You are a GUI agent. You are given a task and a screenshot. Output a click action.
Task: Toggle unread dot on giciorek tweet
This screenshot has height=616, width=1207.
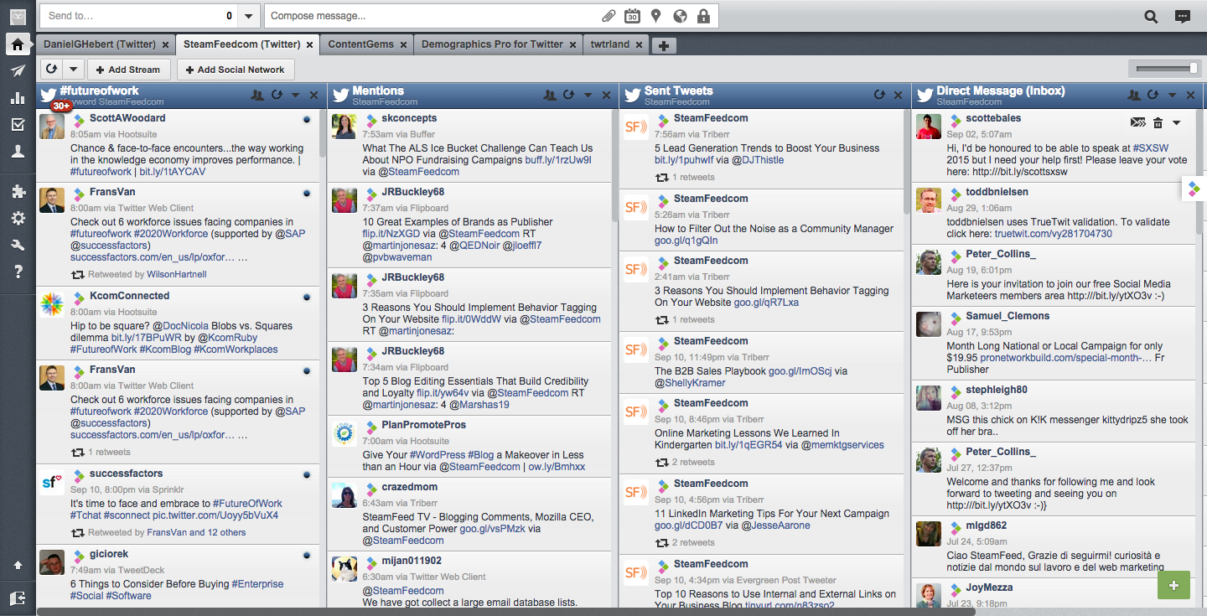[x=307, y=556]
